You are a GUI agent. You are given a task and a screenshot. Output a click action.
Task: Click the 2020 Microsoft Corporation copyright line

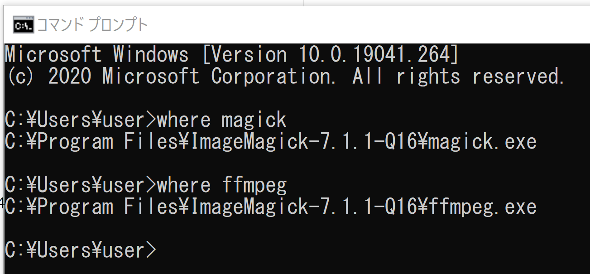pos(285,77)
